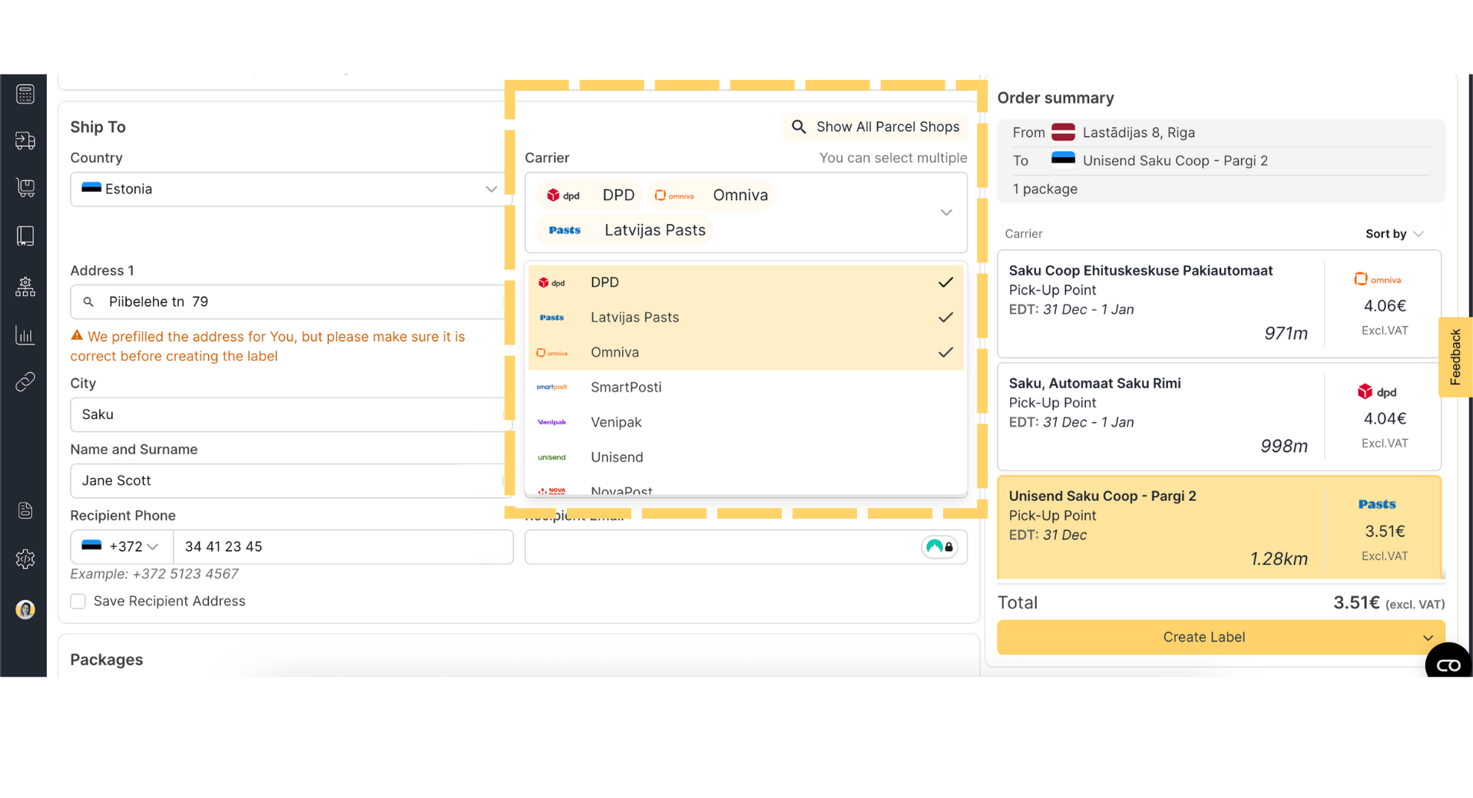Screen dimensions: 1473x798
Task: Click the Create Label button
Action: (x=1203, y=638)
